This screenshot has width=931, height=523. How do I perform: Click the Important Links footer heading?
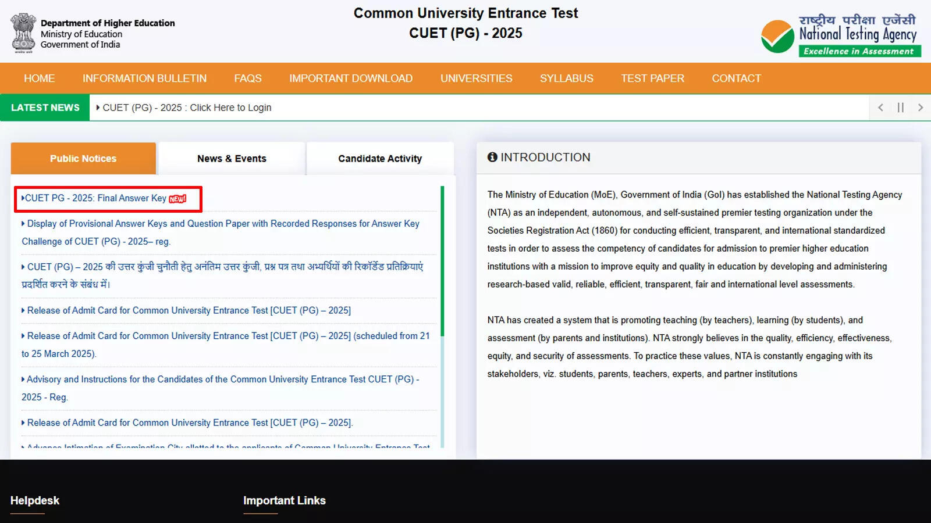click(x=285, y=500)
